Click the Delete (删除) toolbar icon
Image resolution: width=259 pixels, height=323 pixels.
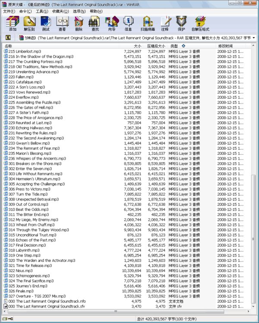[79, 22]
